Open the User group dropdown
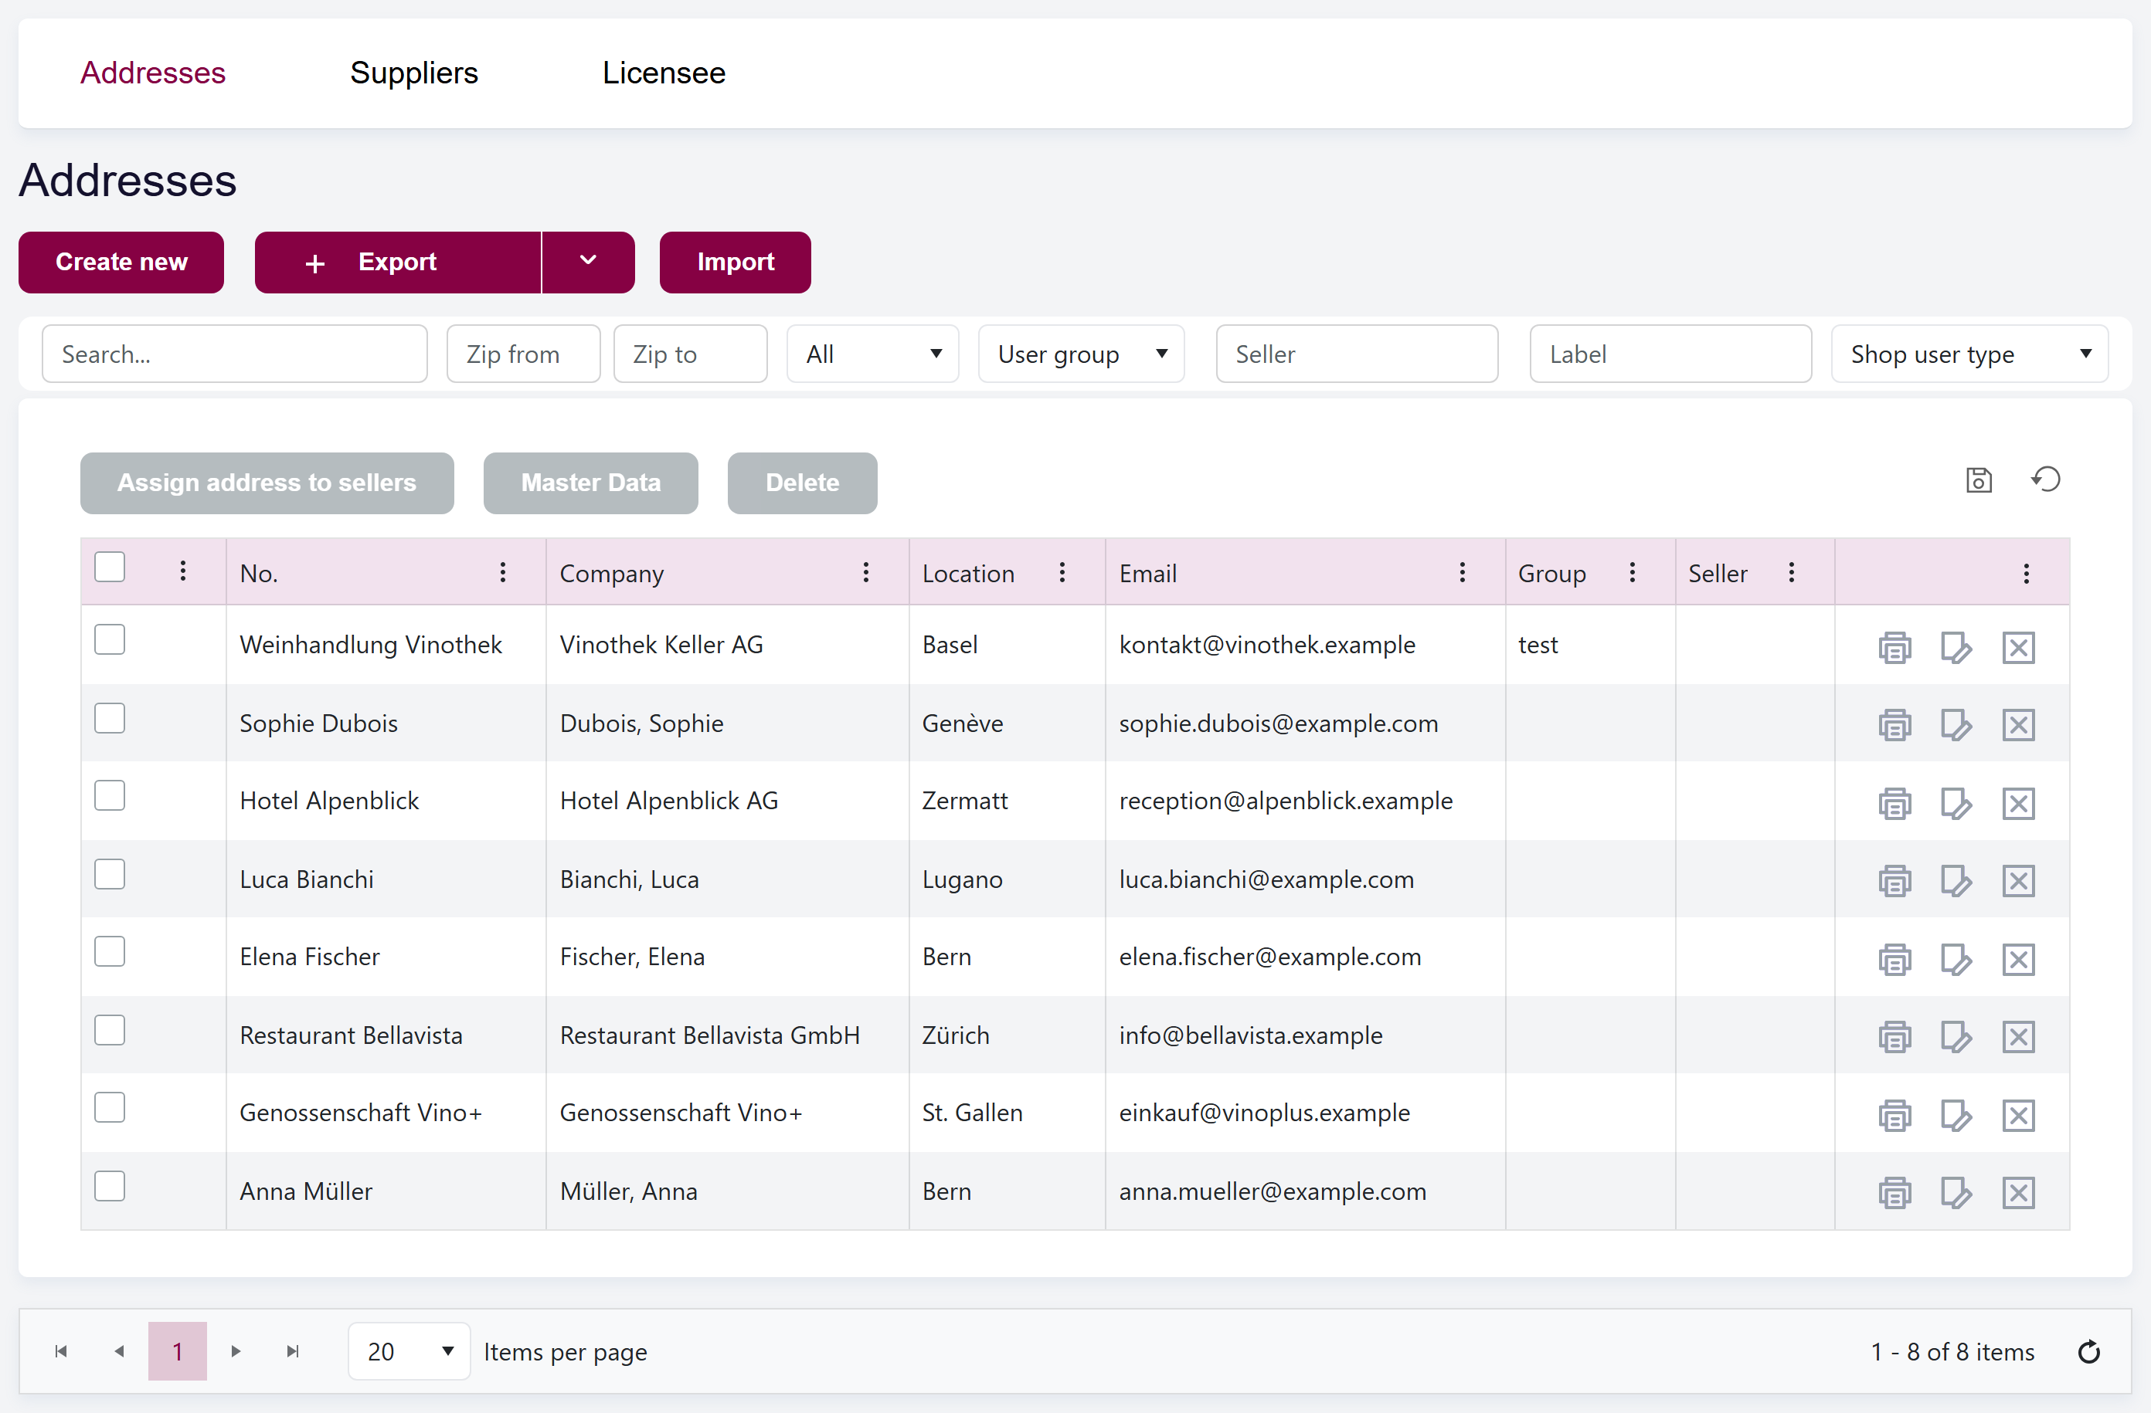 pyautogui.click(x=1081, y=354)
